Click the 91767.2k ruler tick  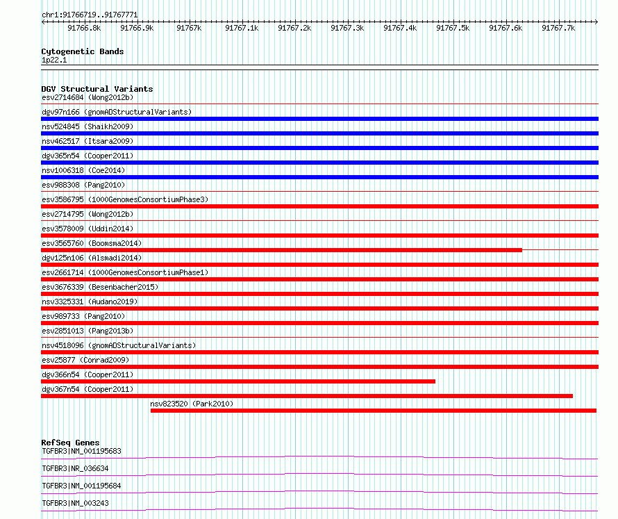coord(294,28)
